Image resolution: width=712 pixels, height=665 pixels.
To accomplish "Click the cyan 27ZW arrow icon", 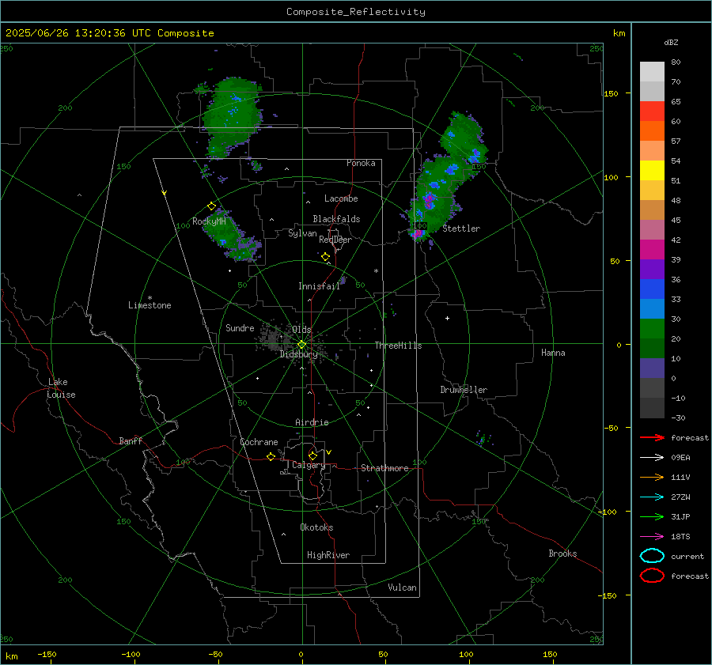I will point(652,497).
